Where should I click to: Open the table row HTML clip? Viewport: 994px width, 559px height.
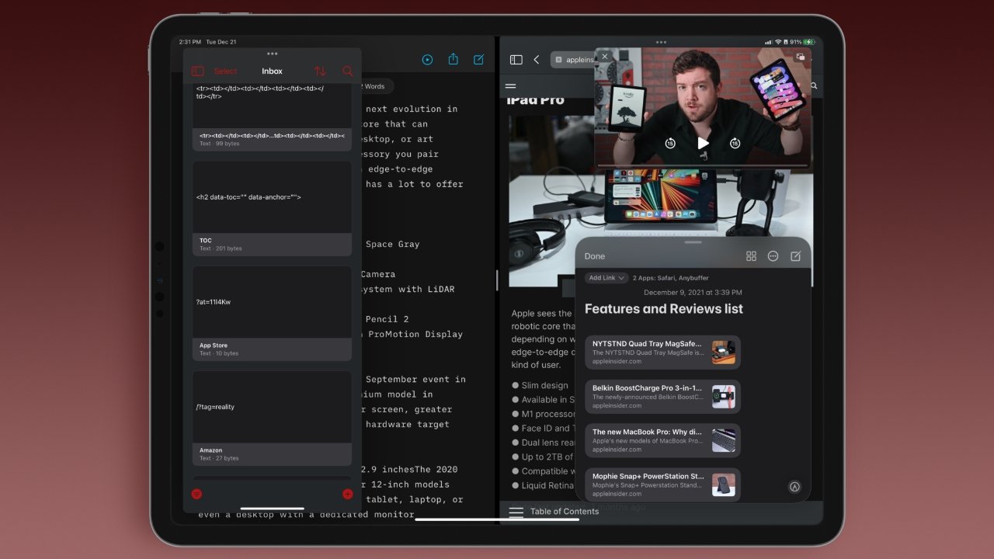(272, 116)
